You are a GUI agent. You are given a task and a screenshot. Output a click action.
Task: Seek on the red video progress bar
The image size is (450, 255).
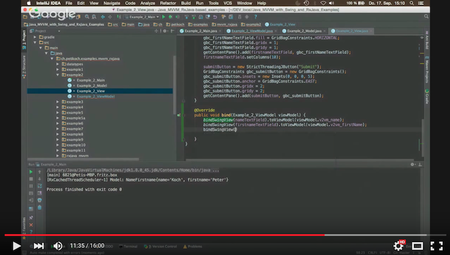[164, 235]
